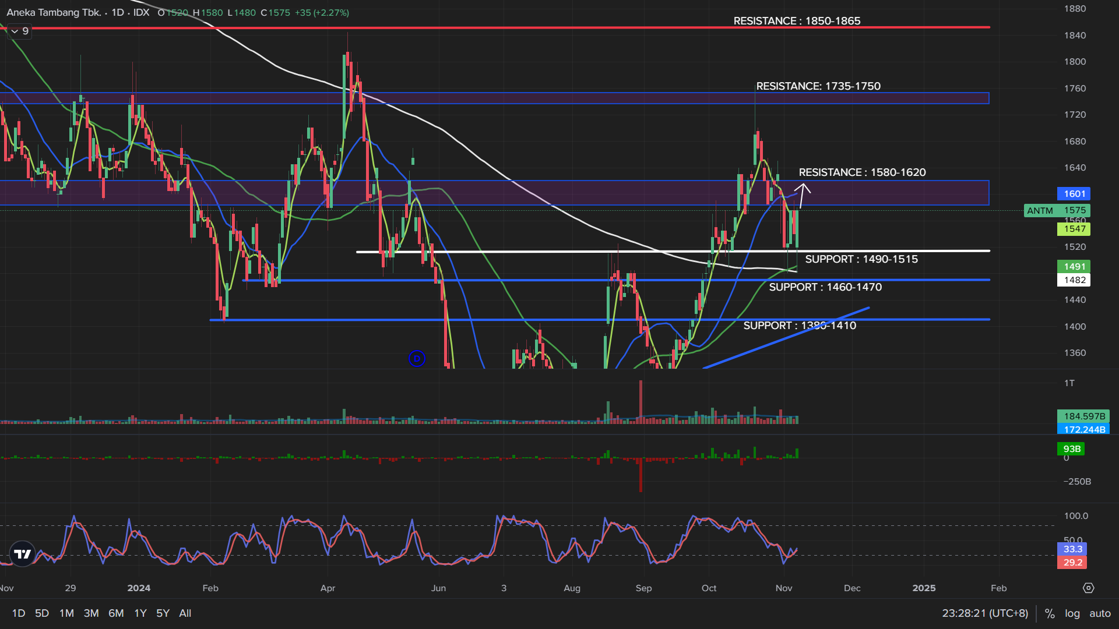Click the blue 1601 price label
1119x629 pixels.
pos(1074,193)
